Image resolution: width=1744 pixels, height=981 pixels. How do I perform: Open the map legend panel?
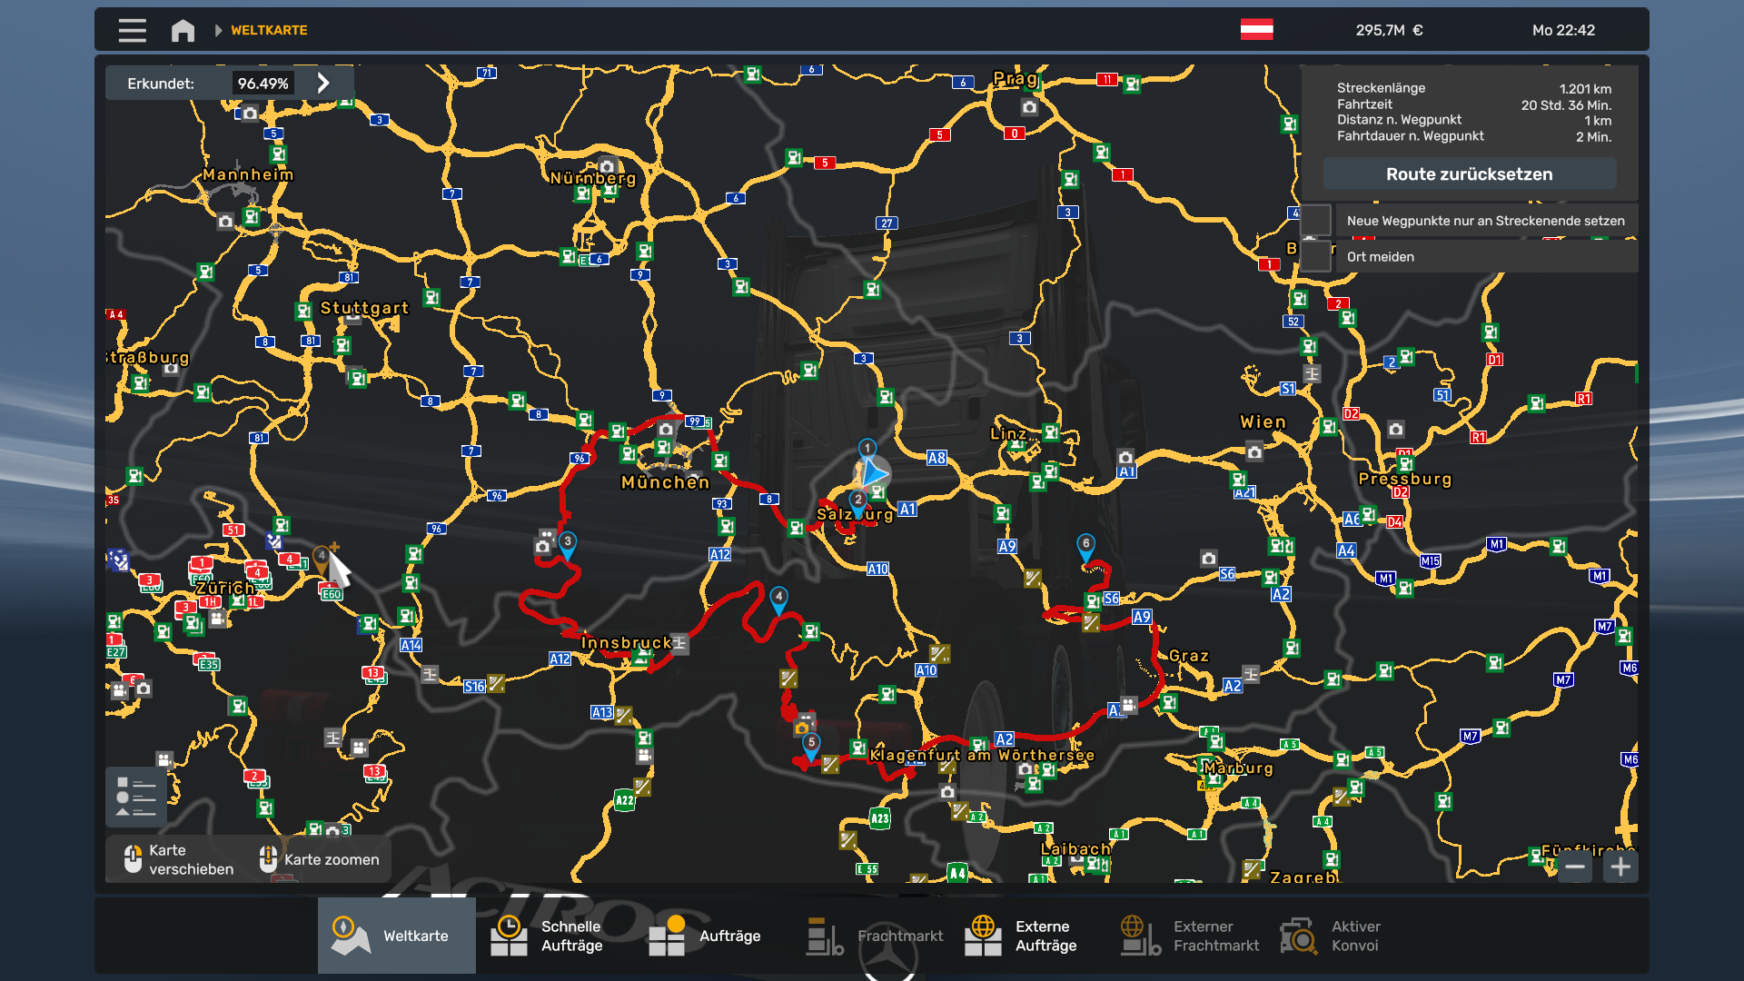(x=135, y=797)
